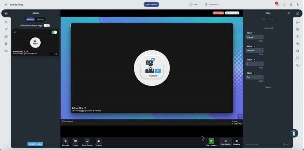The height and width of the screenshot is (150, 304).
Task: Select the public Chat tab
Action: (x=263, y=19)
